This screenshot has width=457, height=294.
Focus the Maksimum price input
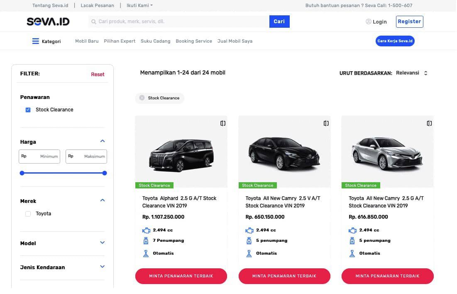point(86,157)
